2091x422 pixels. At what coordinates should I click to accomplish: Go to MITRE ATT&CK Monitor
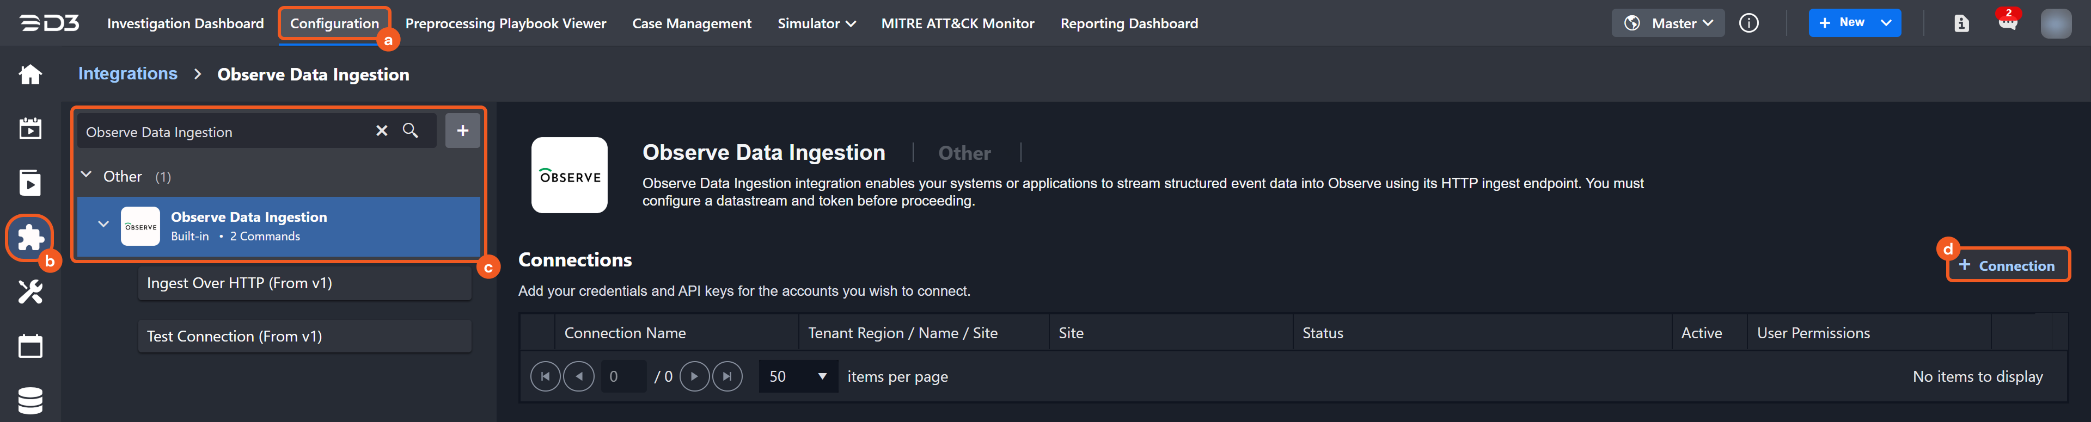(957, 23)
